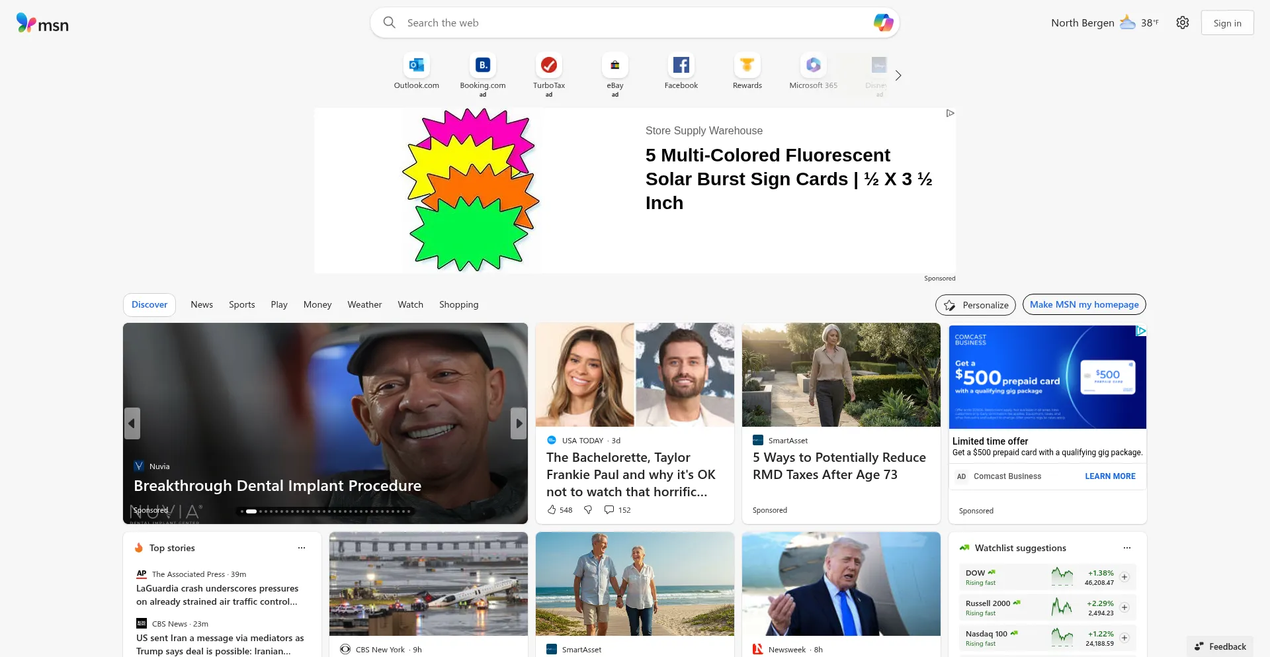Switch to the Weather tab
Image resolution: width=1270 pixels, height=657 pixels.
[x=364, y=304]
